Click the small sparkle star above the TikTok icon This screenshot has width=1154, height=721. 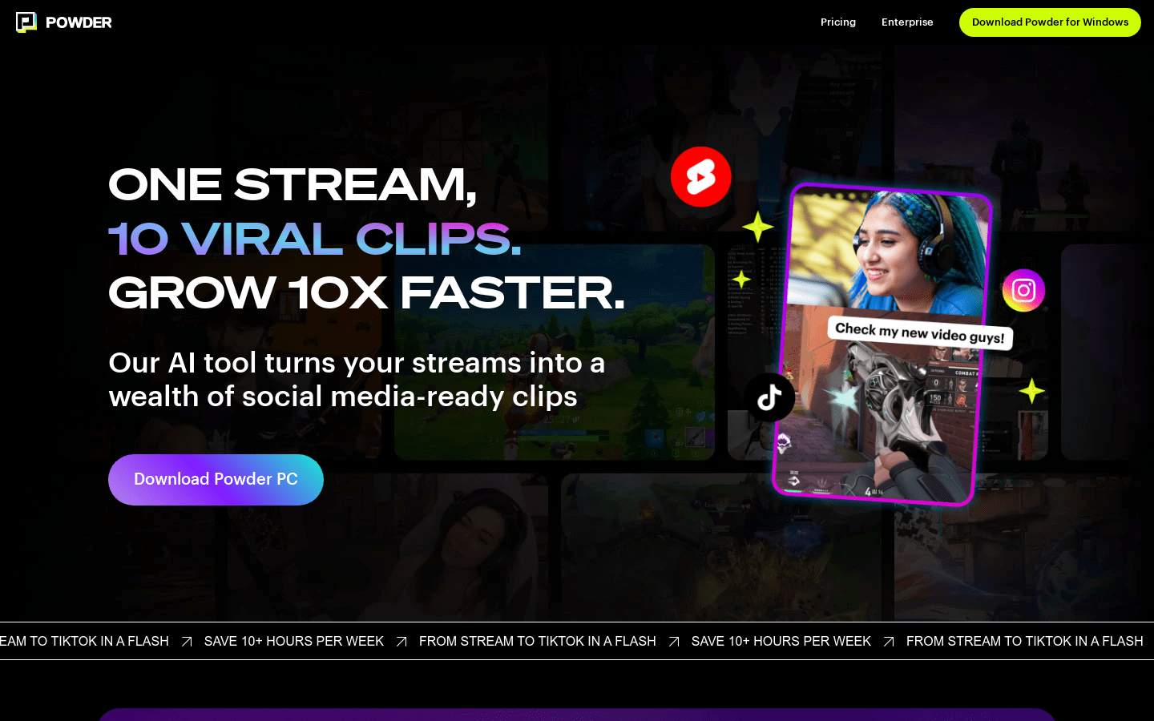pos(741,280)
